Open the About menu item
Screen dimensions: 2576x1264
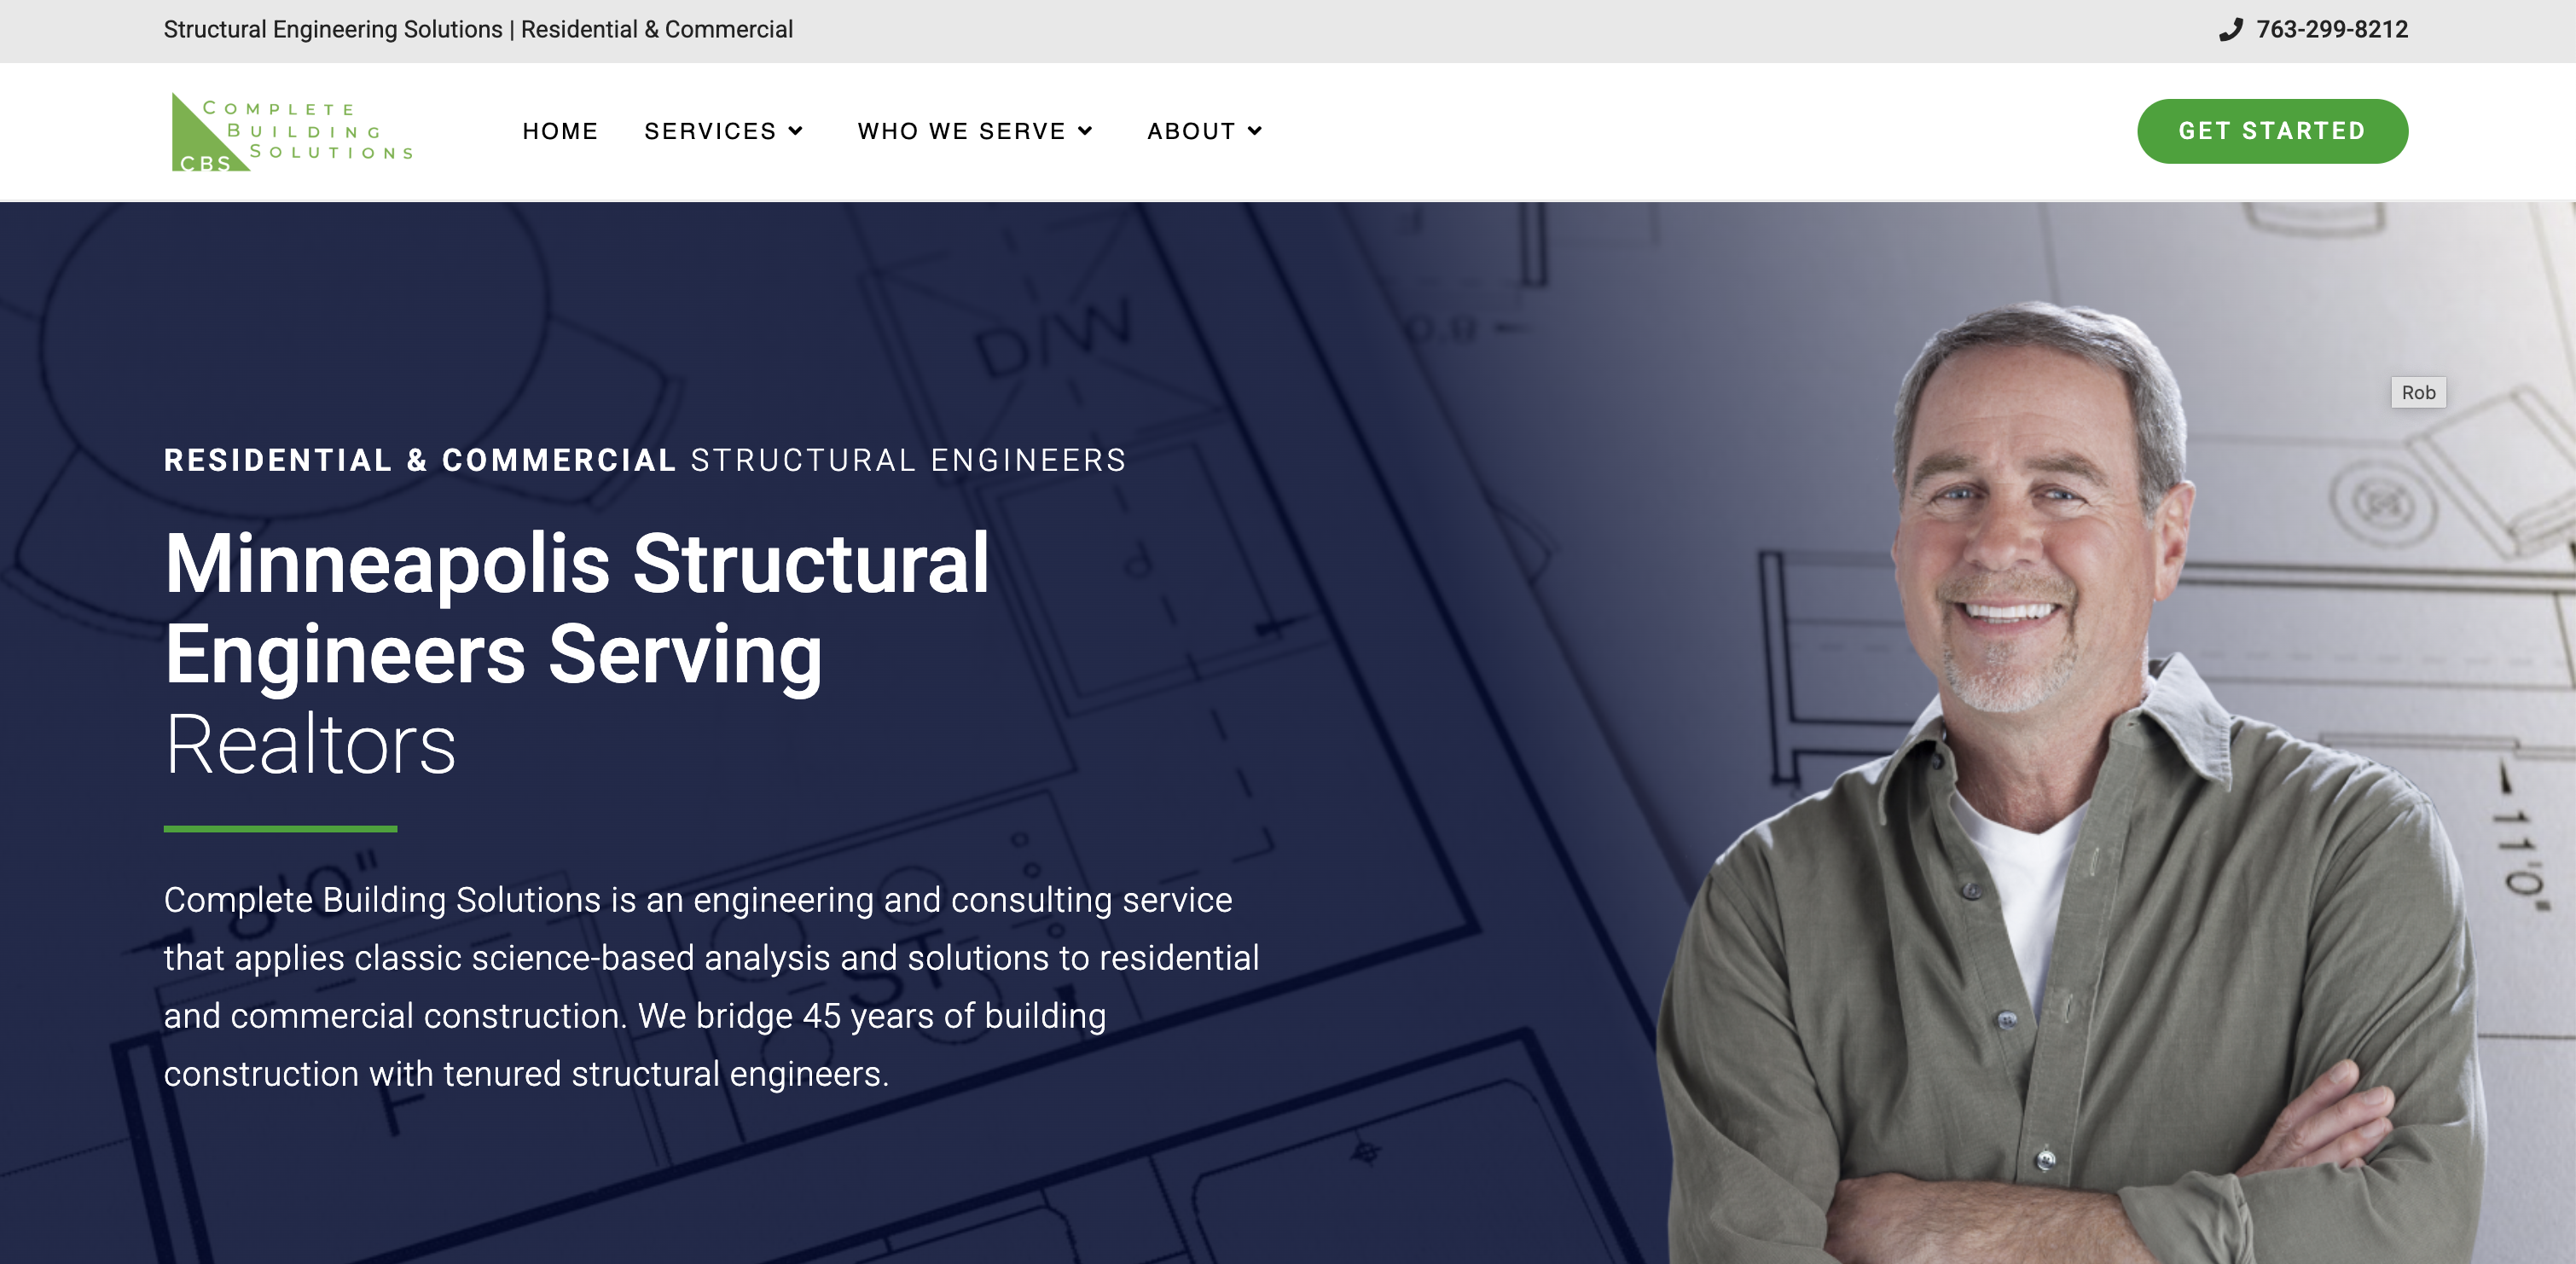point(1191,131)
